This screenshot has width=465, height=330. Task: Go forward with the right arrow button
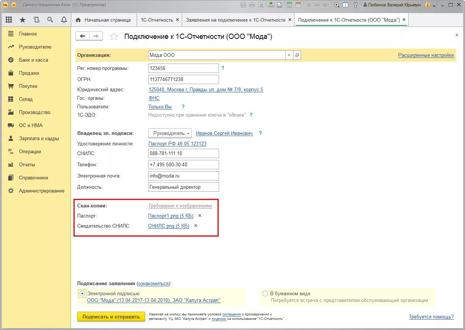[96, 36]
